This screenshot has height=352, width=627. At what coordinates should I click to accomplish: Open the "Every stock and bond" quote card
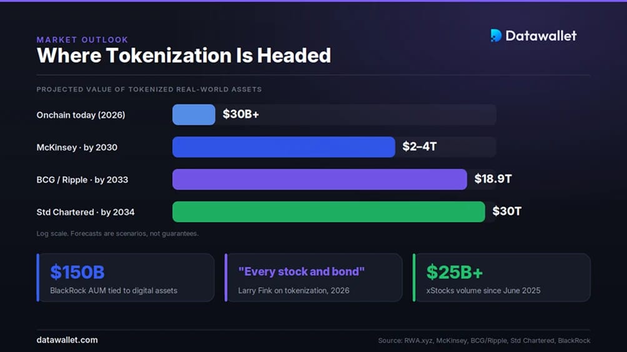[x=313, y=278]
